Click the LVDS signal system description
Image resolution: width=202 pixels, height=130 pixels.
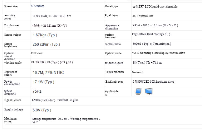(55, 100)
